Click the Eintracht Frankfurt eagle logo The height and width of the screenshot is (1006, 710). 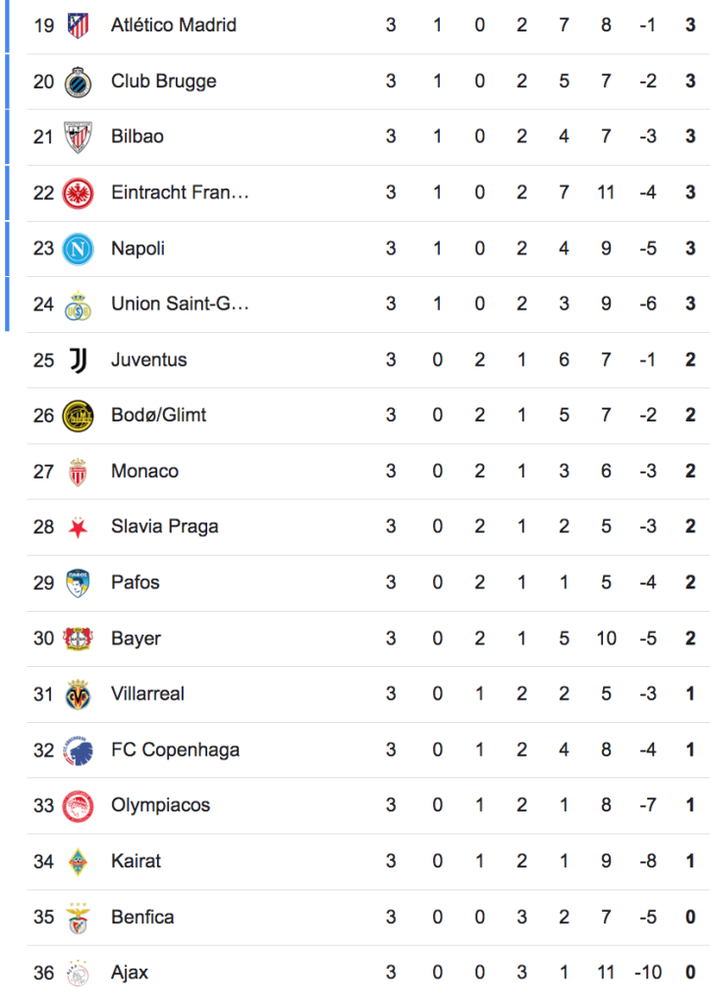tap(78, 193)
